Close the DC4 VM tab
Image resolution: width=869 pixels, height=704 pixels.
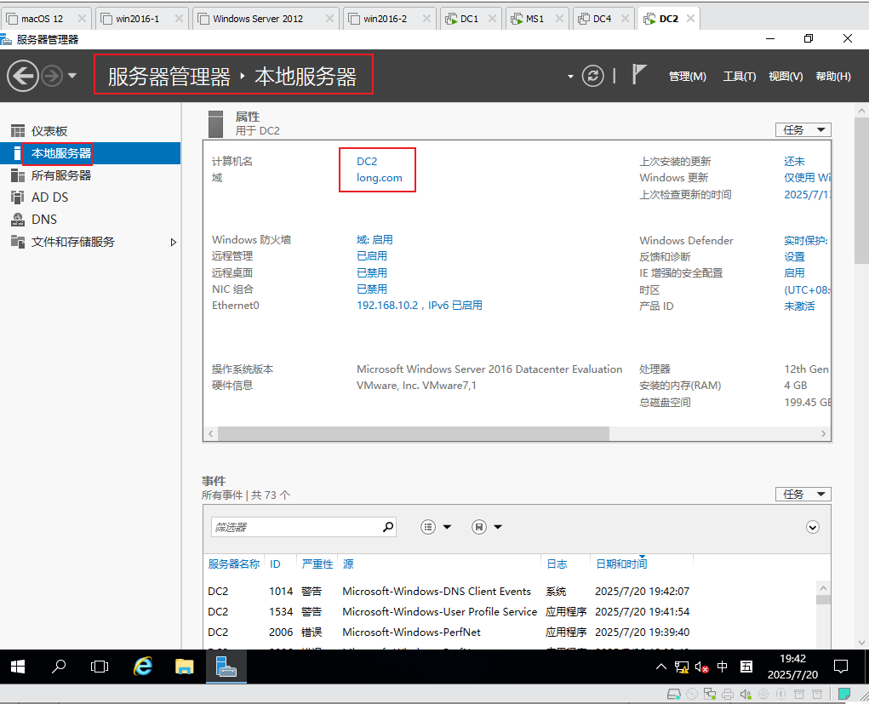pos(625,19)
